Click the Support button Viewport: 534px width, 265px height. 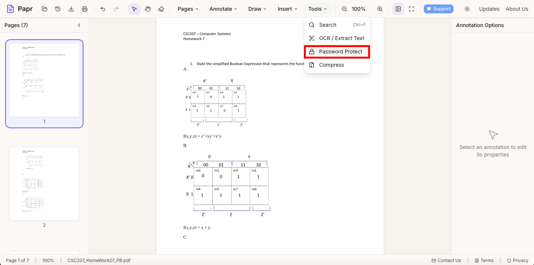click(438, 9)
